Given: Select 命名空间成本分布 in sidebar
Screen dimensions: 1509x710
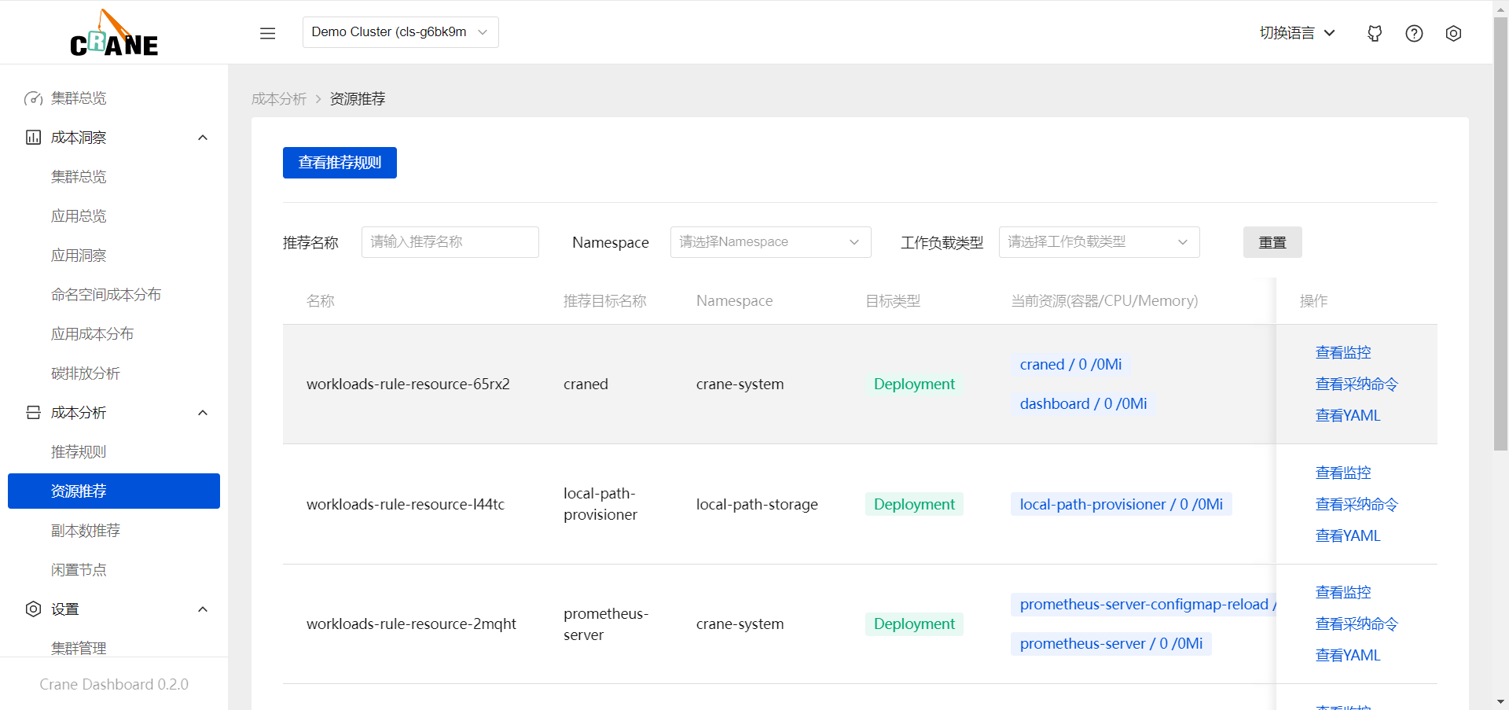Looking at the screenshot, I should tap(114, 295).
